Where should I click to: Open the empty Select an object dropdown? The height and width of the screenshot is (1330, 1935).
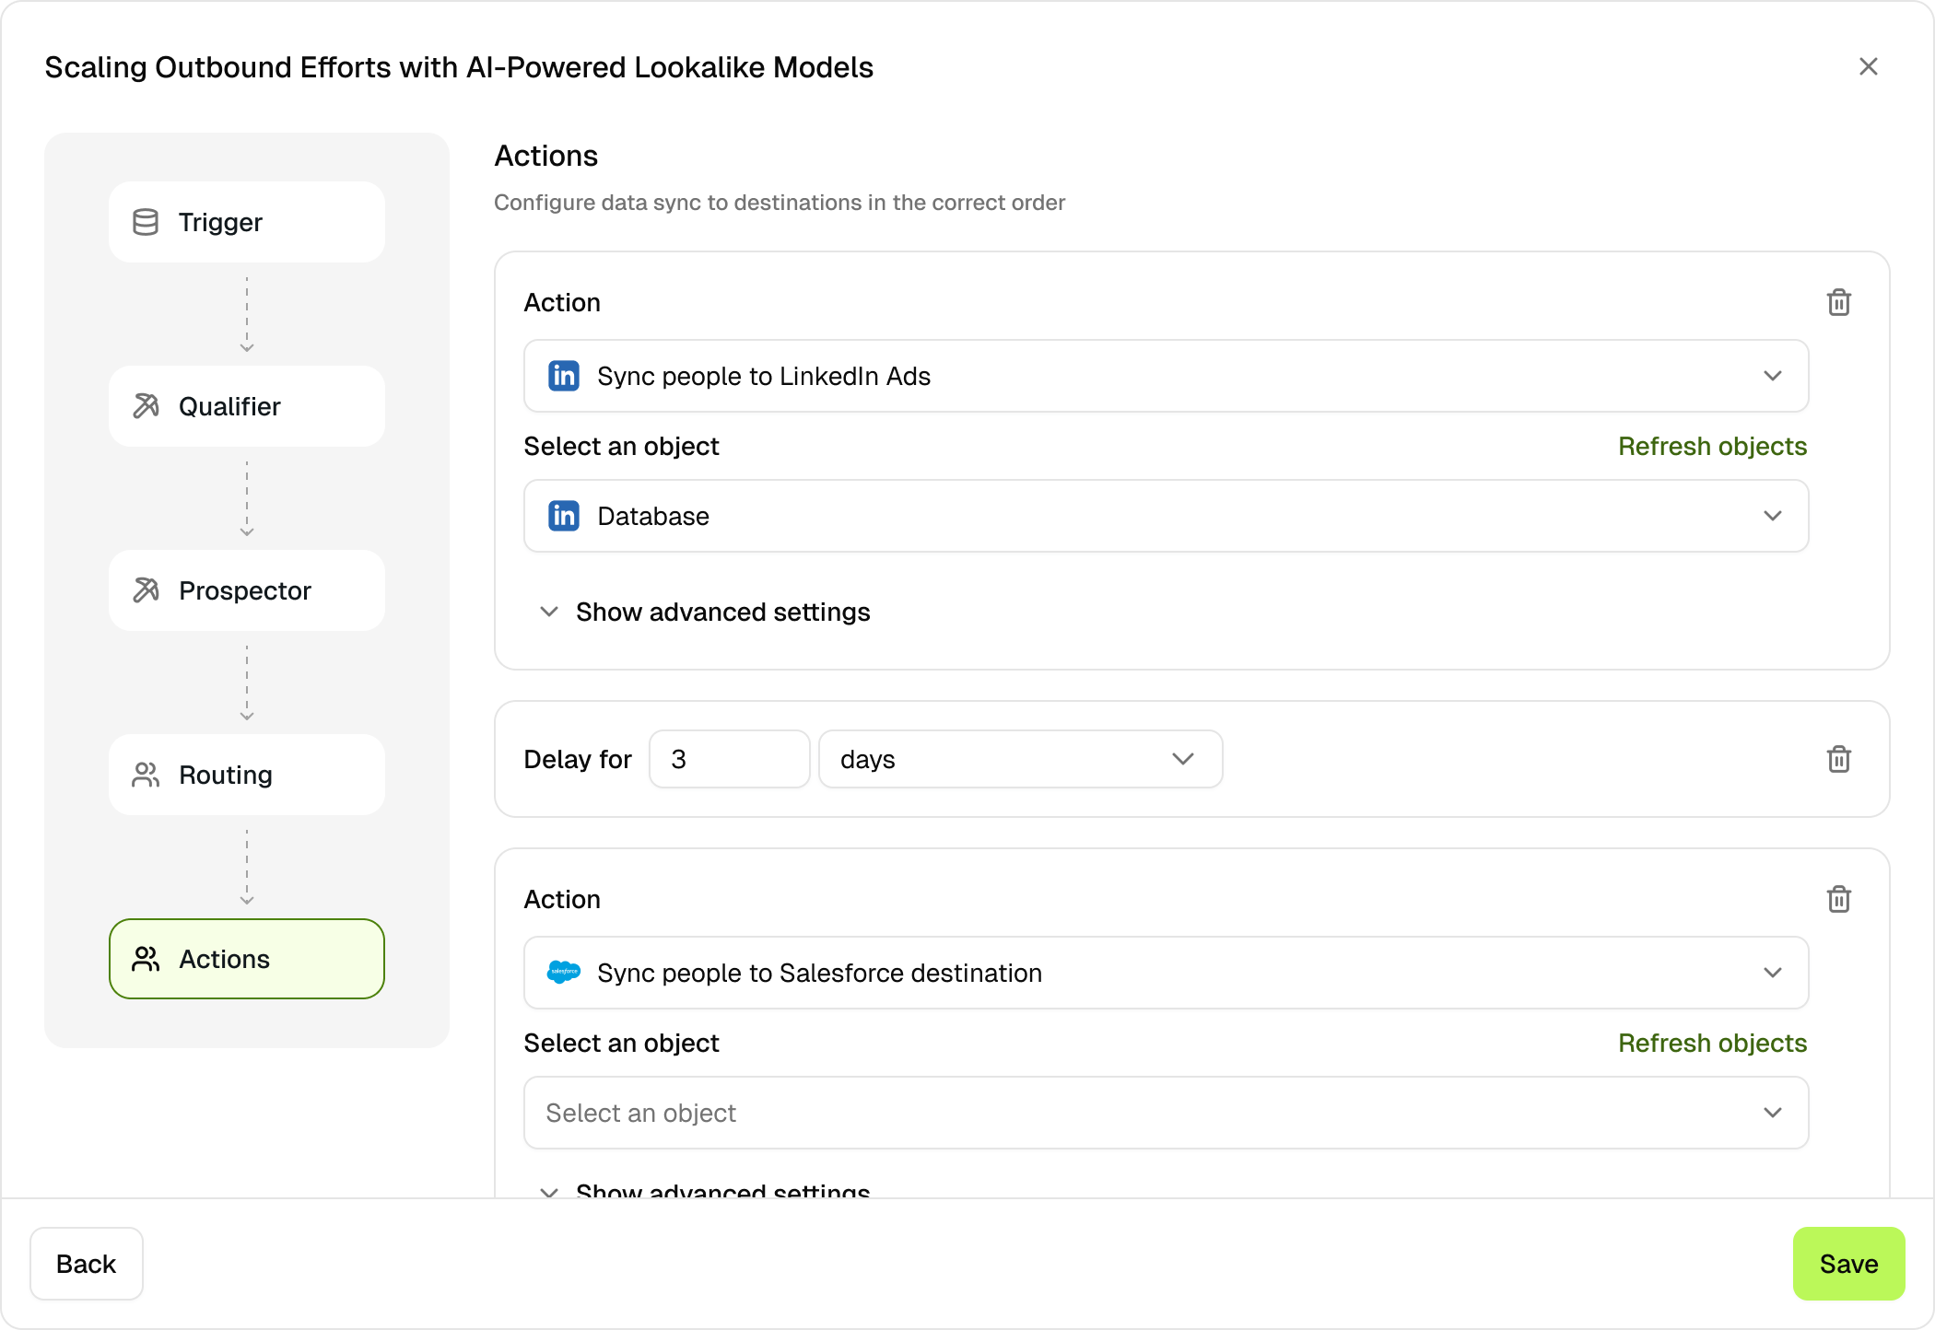point(1165,1113)
